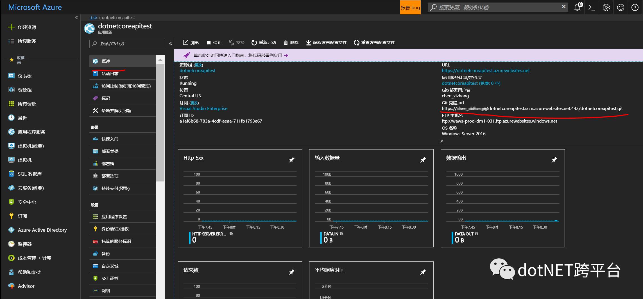Image resolution: width=643 pixels, height=299 pixels.
Task: Collapse the essentials section chevron
Action: click(x=442, y=141)
